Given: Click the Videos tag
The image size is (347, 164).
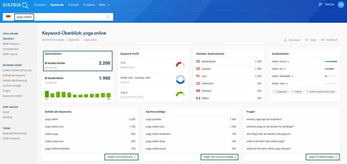Looking at the screenshot, I should click(297, 92).
